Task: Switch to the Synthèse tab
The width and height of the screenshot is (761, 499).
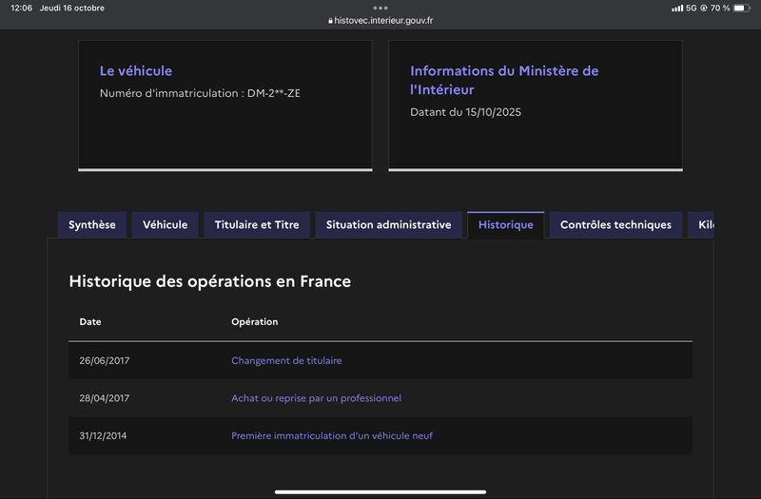Action: tap(92, 225)
